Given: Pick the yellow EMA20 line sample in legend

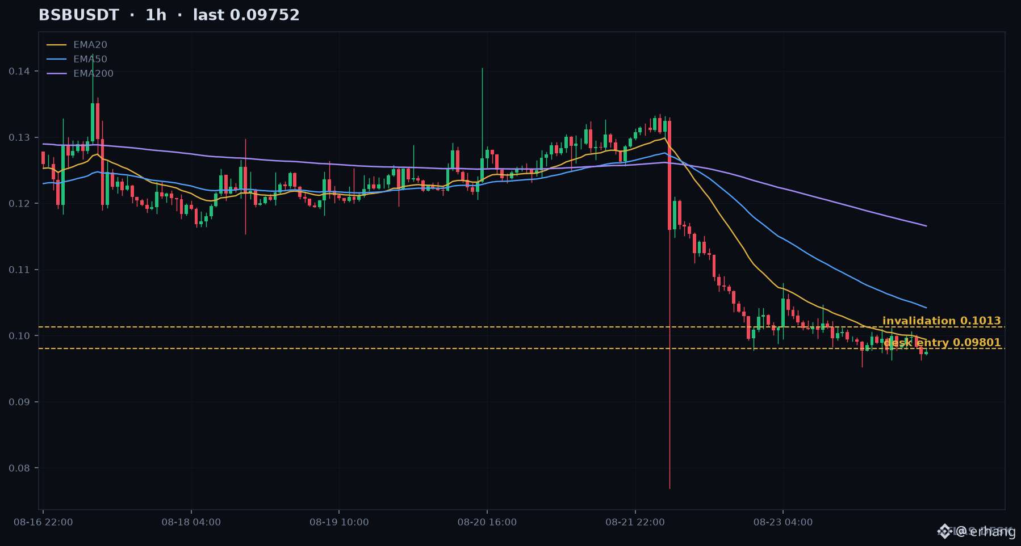Looking at the screenshot, I should (x=57, y=45).
